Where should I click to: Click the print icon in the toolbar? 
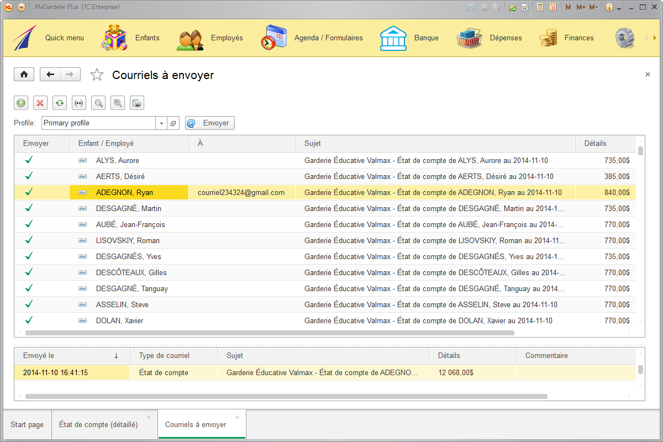coord(136,103)
